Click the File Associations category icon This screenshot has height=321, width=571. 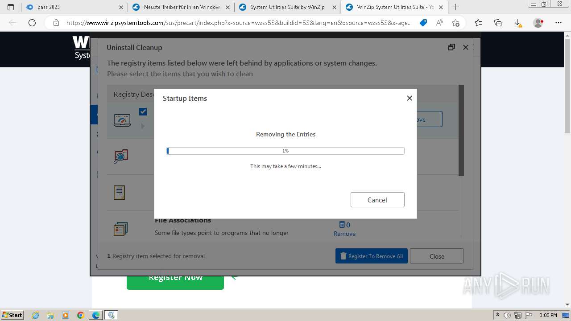click(120, 229)
